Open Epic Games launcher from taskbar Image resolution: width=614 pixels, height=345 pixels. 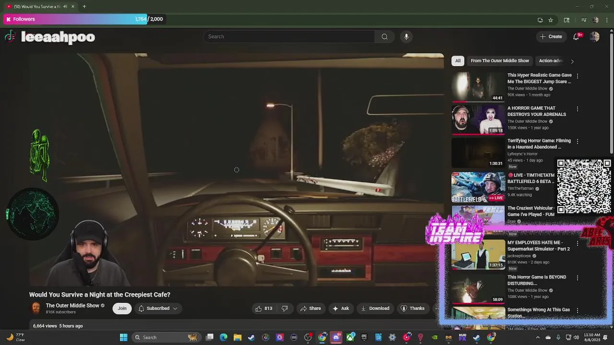tap(364, 337)
